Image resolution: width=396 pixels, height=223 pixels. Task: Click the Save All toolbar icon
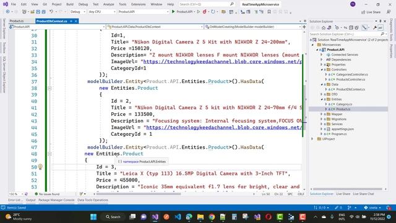[44, 12]
